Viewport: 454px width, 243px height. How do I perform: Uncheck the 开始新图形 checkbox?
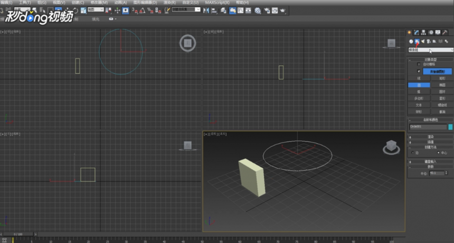click(x=419, y=71)
